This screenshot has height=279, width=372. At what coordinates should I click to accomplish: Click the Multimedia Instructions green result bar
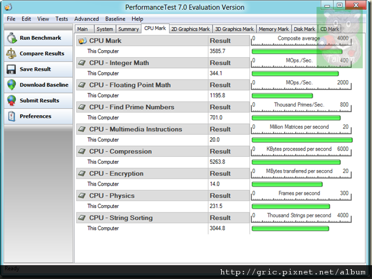302,140
